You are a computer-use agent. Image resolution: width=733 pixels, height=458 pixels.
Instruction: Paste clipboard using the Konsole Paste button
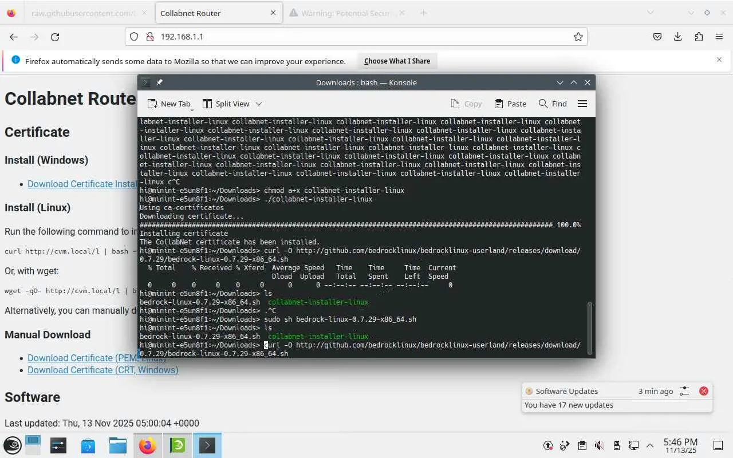[510, 104]
